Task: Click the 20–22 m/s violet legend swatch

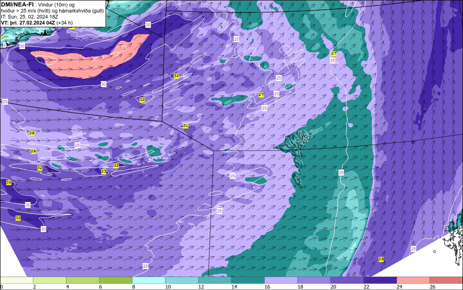Action: click(x=347, y=280)
